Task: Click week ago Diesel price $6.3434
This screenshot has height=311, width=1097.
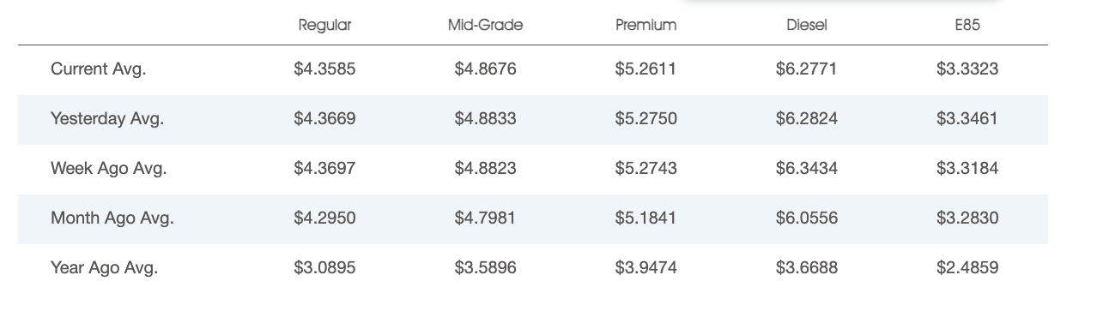Action: (x=806, y=169)
